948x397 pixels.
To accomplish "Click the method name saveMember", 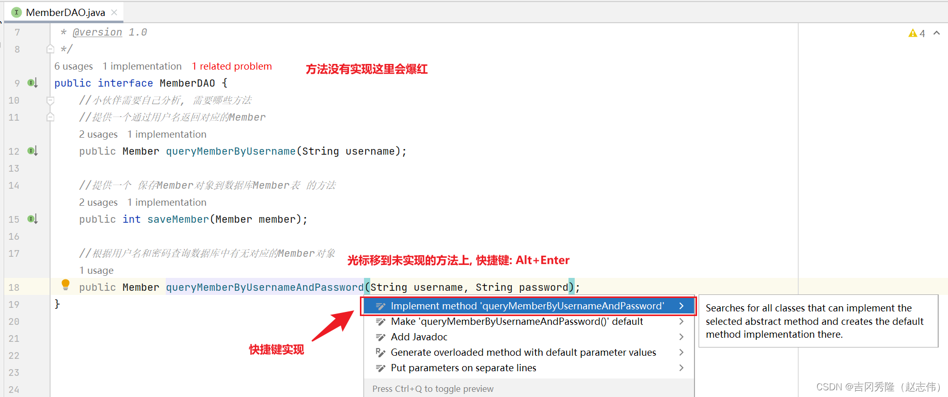I will 178,219.
